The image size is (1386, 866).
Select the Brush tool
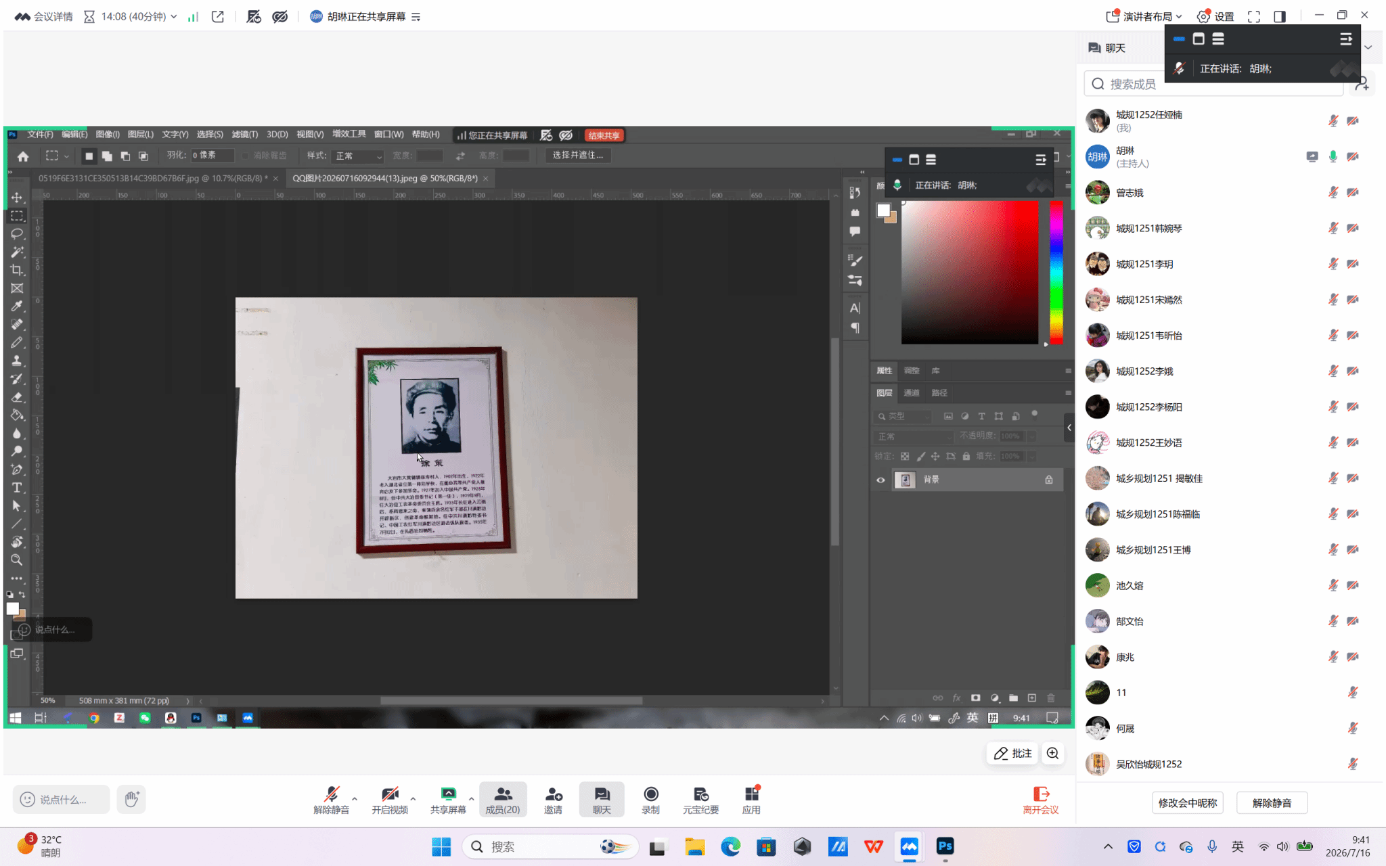[17, 342]
